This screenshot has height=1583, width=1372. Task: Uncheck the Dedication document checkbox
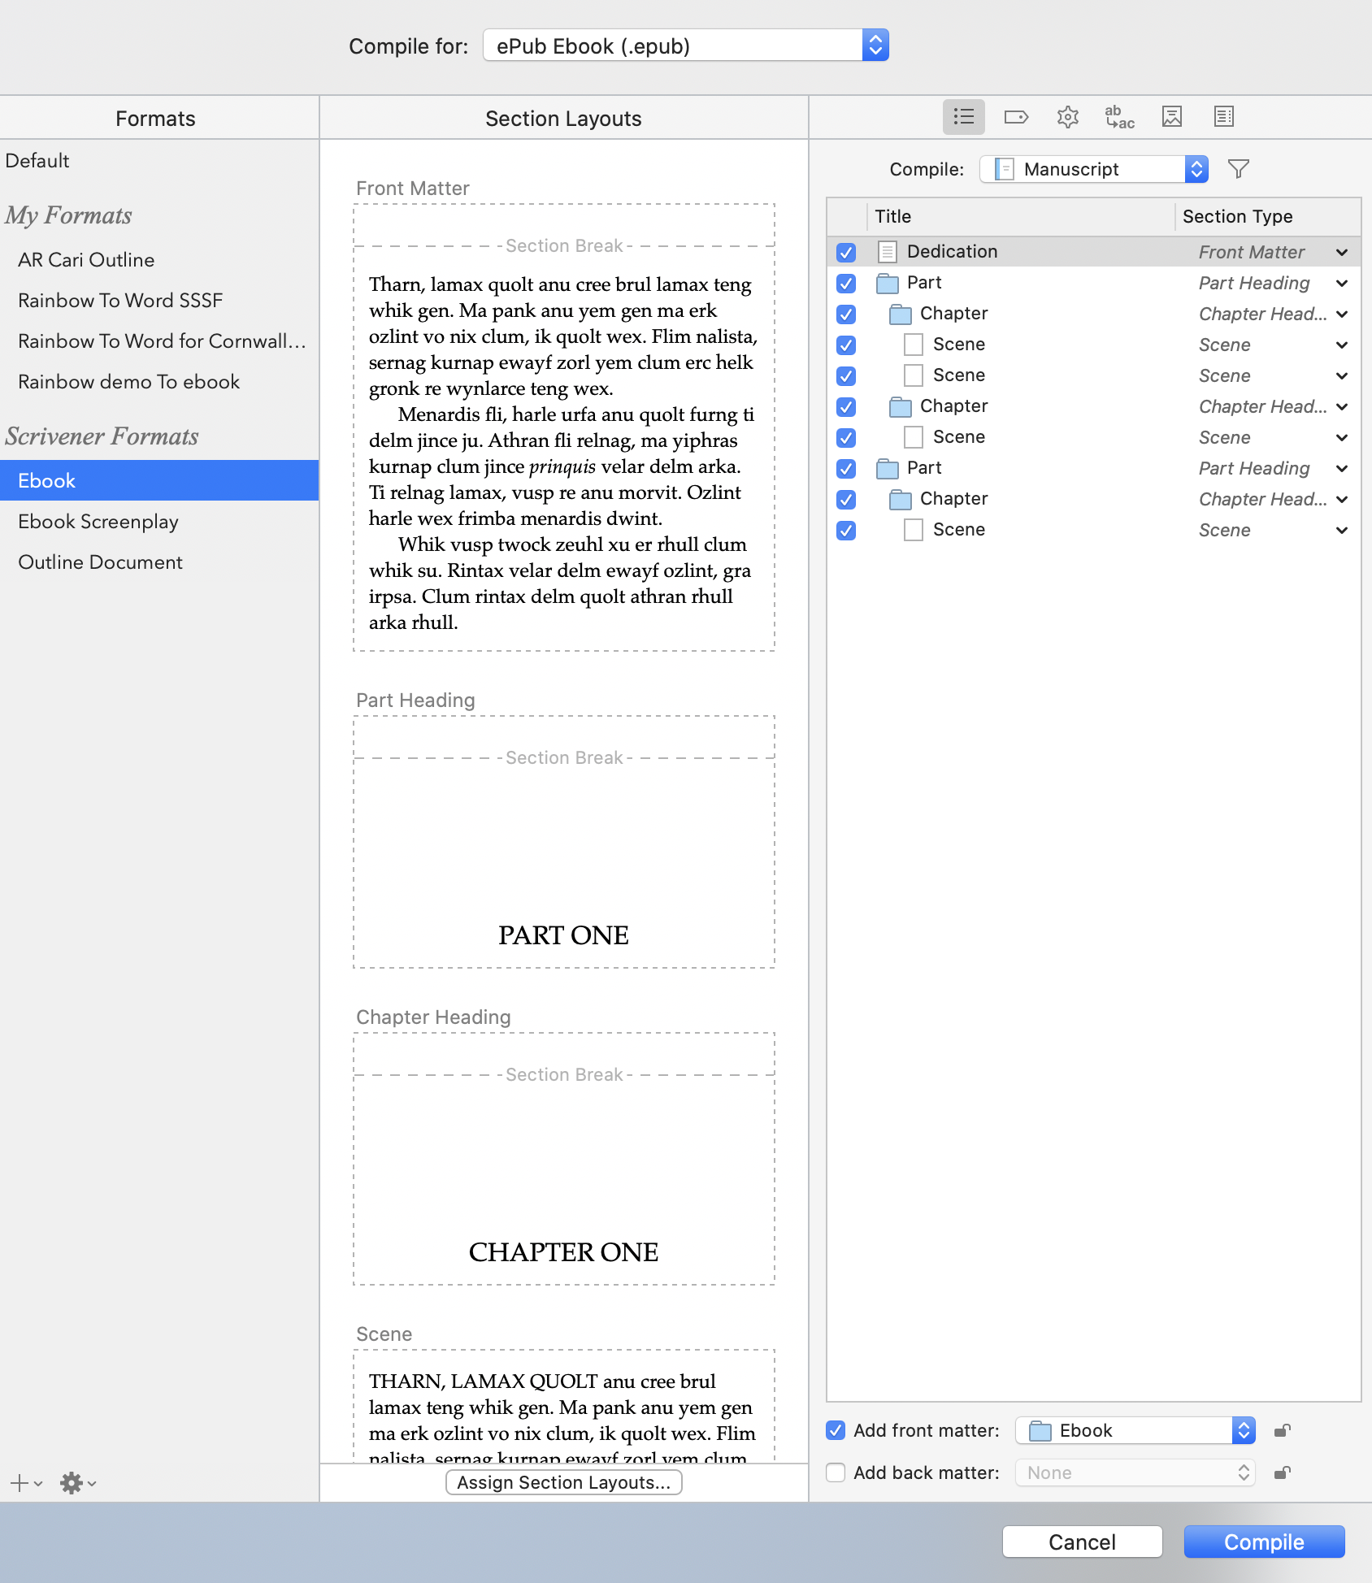click(846, 252)
